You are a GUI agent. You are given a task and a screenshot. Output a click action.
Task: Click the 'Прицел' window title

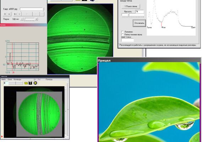104,61
